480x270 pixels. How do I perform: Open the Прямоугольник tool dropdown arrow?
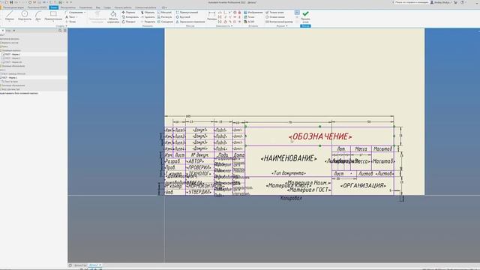point(53,22)
